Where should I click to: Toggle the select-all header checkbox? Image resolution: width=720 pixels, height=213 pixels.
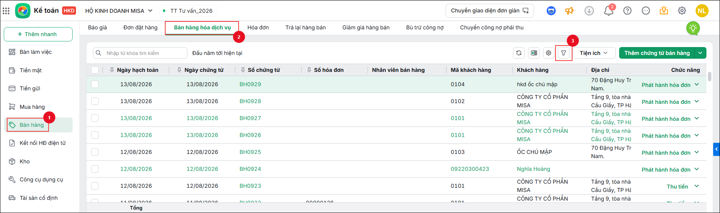95,70
